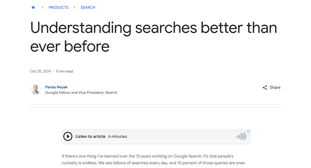Go to the home icon in breadcrumb
311x168 pixels.
[33, 8]
